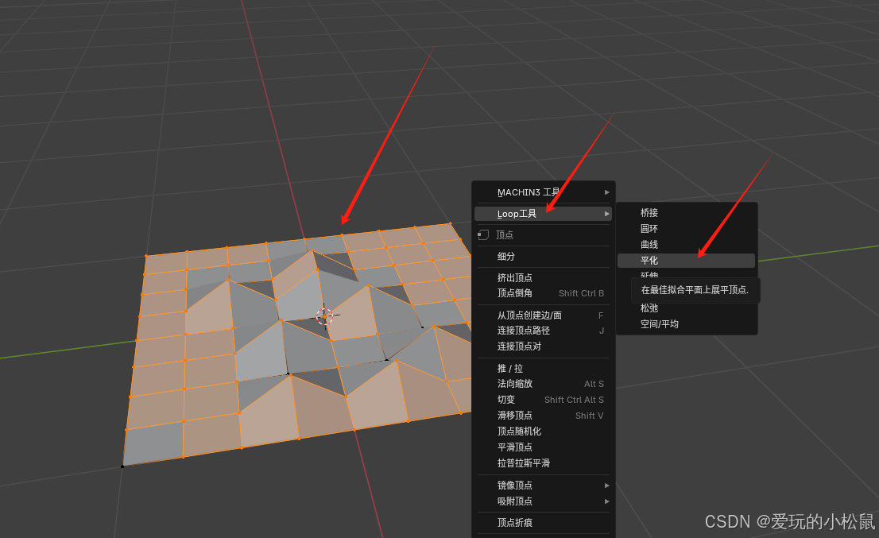Choose 松弛 in the Loop tools submenu
Viewport: 879px width, 538px height.
pyautogui.click(x=686, y=308)
